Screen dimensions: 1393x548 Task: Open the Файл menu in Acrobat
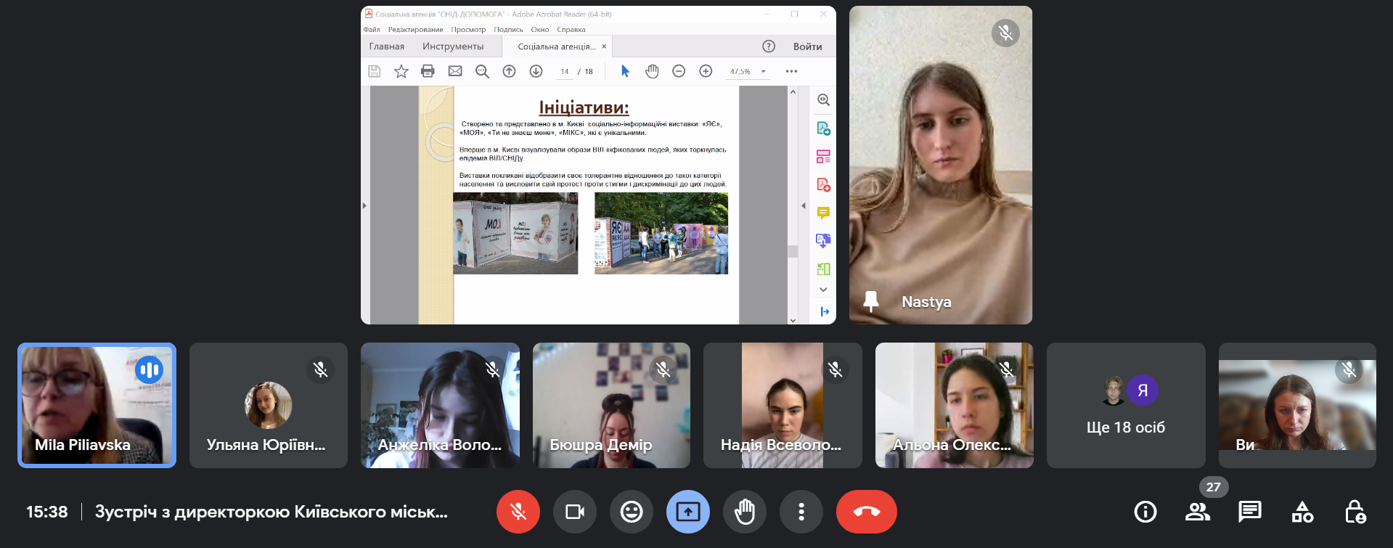[x=372, y=30]
